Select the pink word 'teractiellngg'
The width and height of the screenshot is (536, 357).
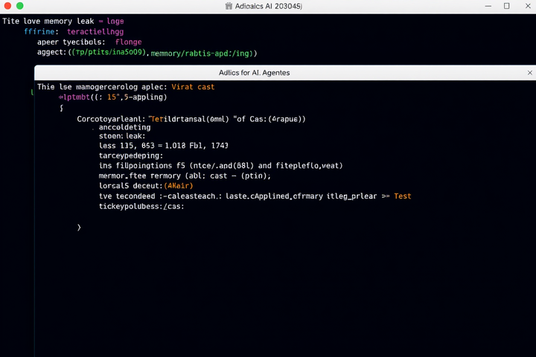point(95,32)
